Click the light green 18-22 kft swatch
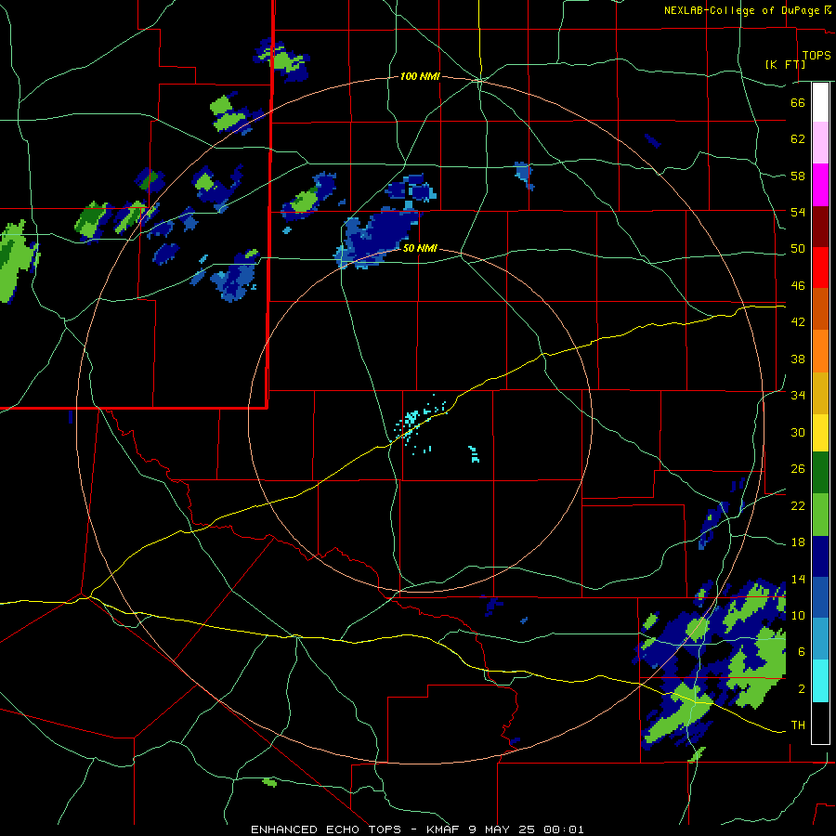Screen dimensions: 836x836 [x=820, y=515]
